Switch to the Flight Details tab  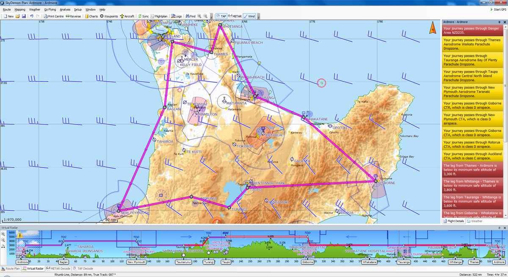click(x=454, y=221)
